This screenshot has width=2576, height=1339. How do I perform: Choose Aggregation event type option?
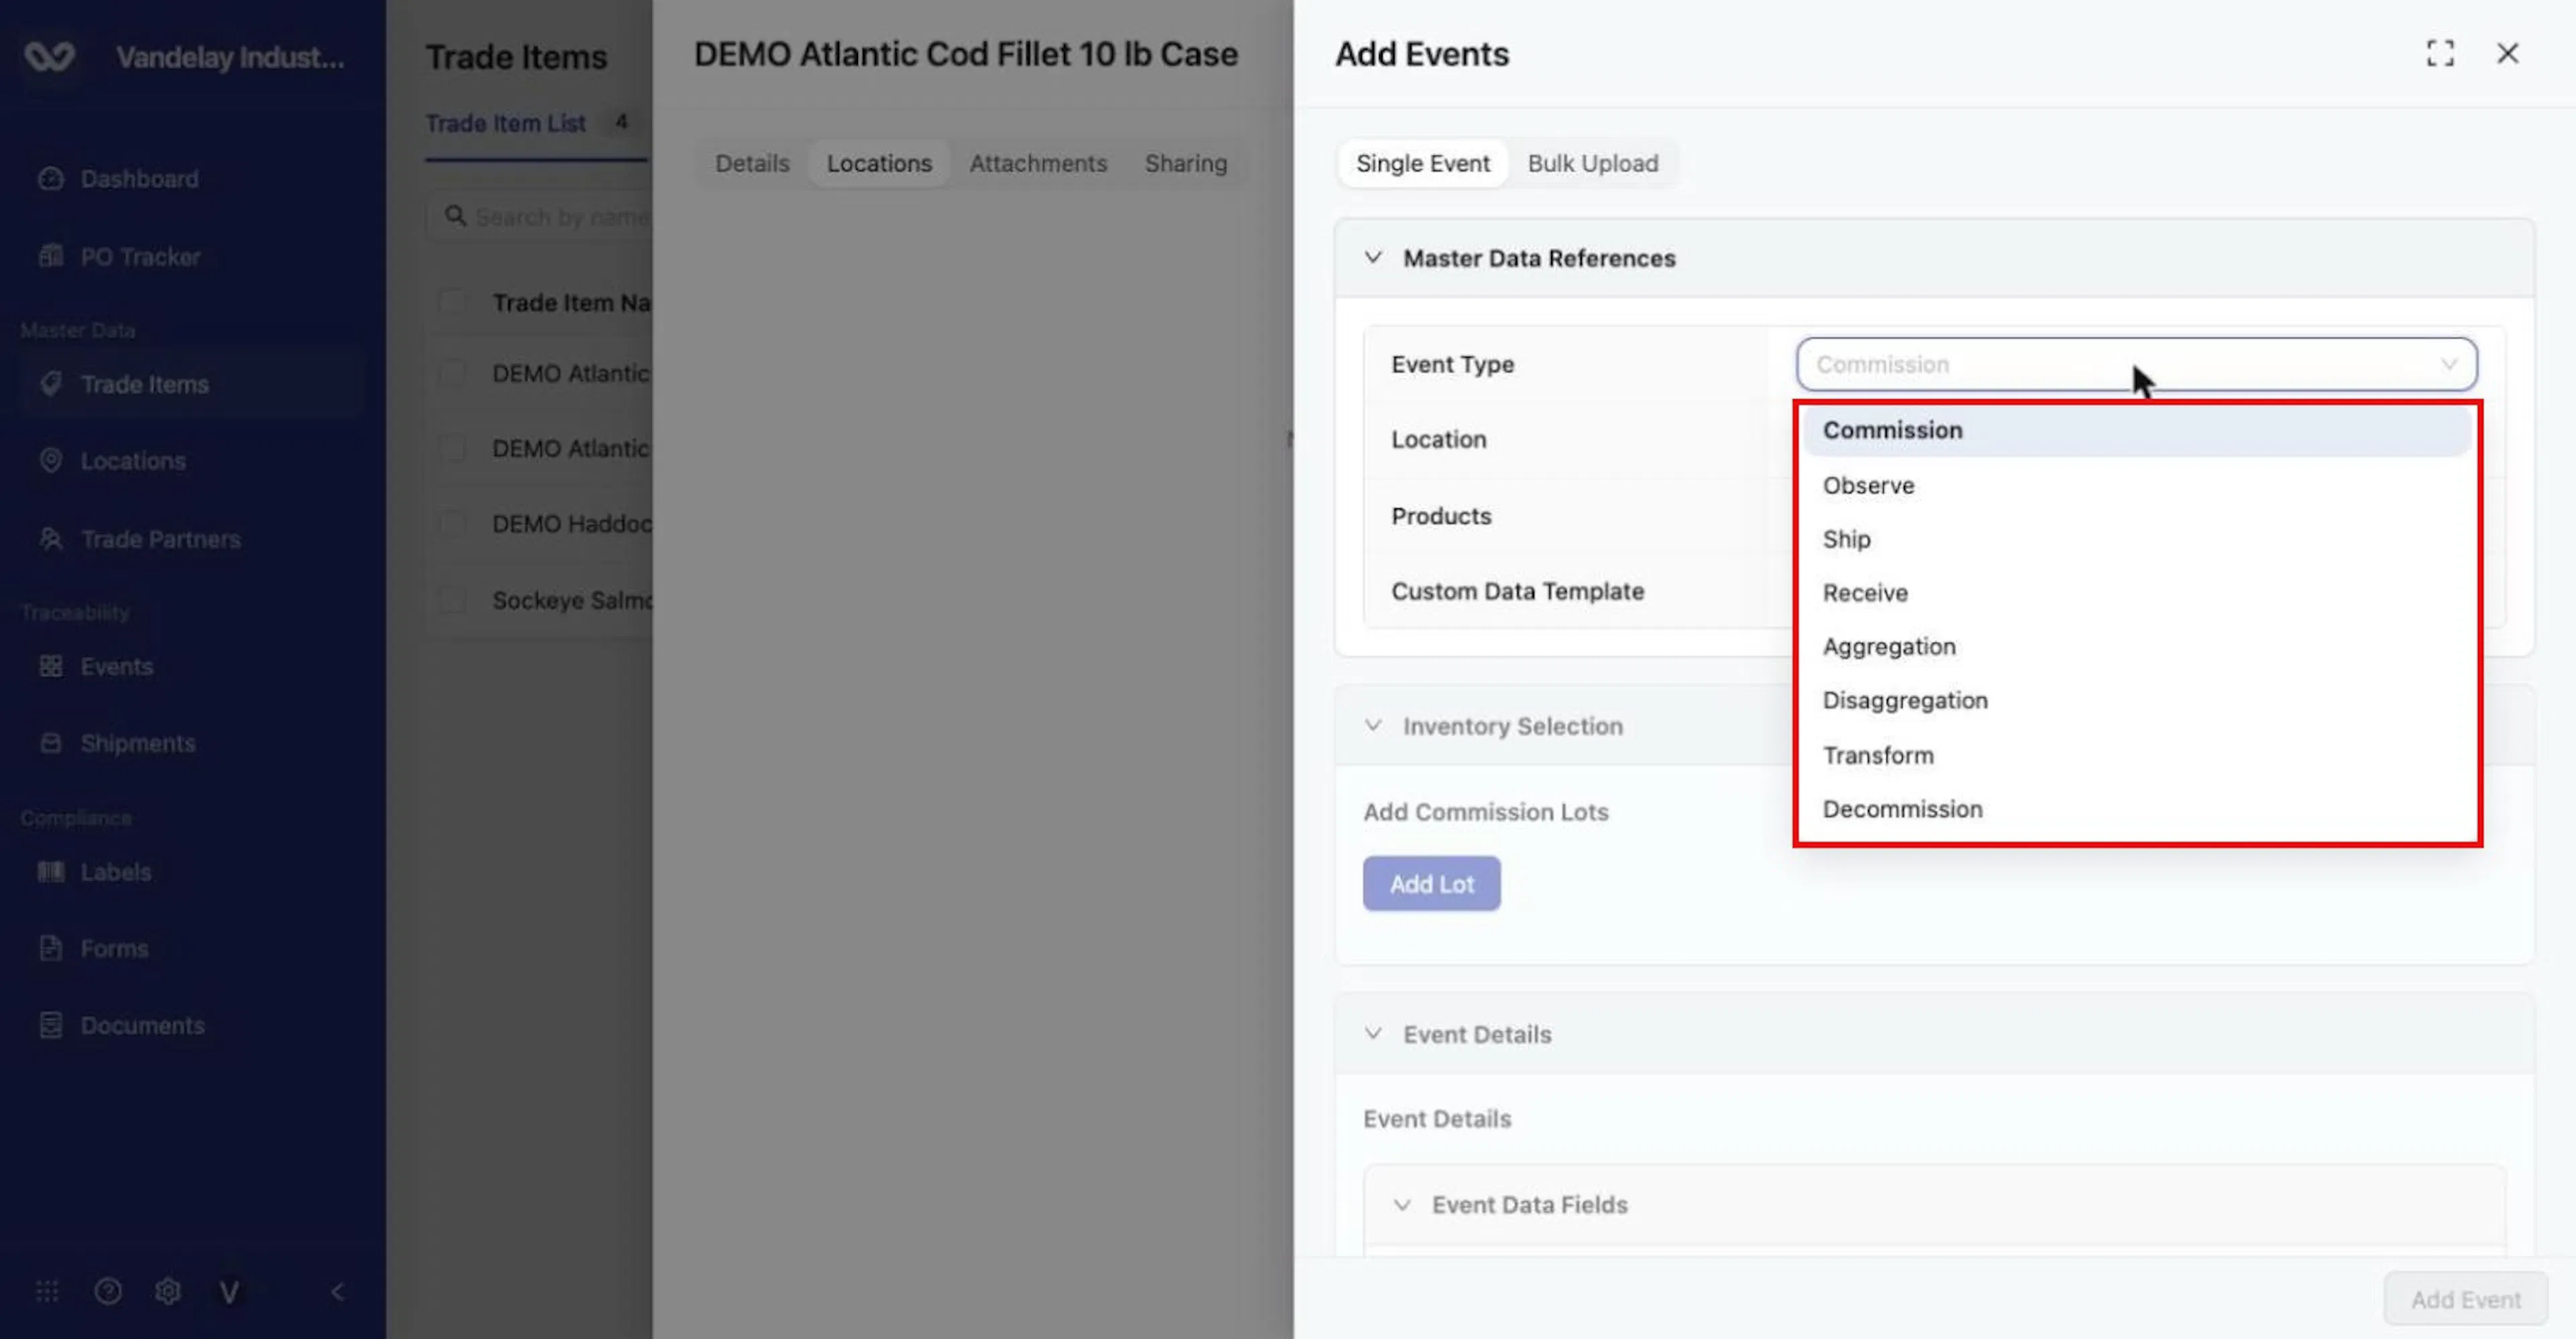coord(2136,647)
